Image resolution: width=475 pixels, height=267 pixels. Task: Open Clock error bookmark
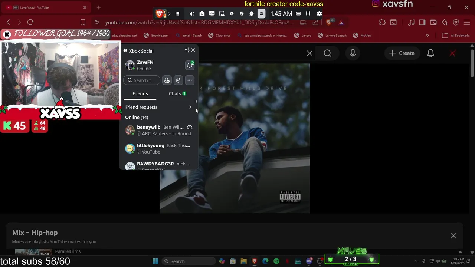click(219, 36)
